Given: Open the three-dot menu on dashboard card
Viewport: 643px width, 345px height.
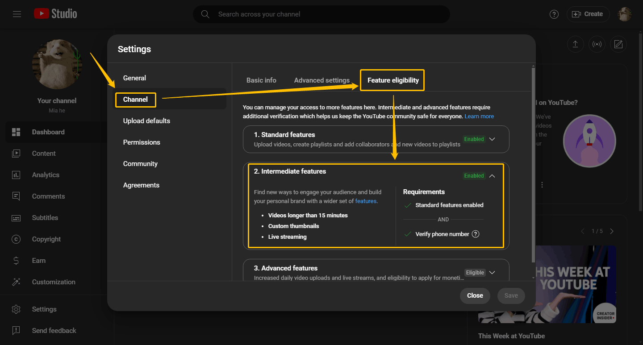Looking at the screenshot, I should (542, 185).
